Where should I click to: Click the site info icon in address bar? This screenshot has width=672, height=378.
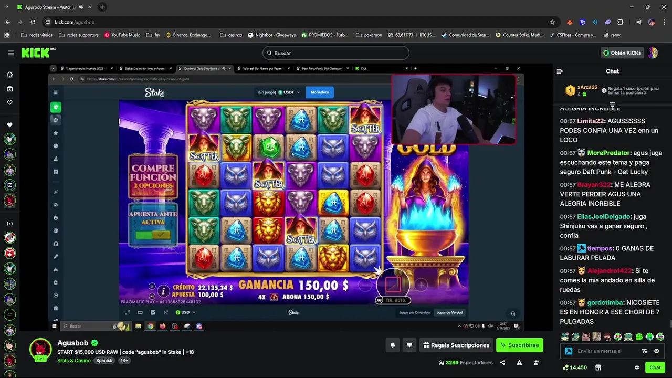click(x=48, y=22)
